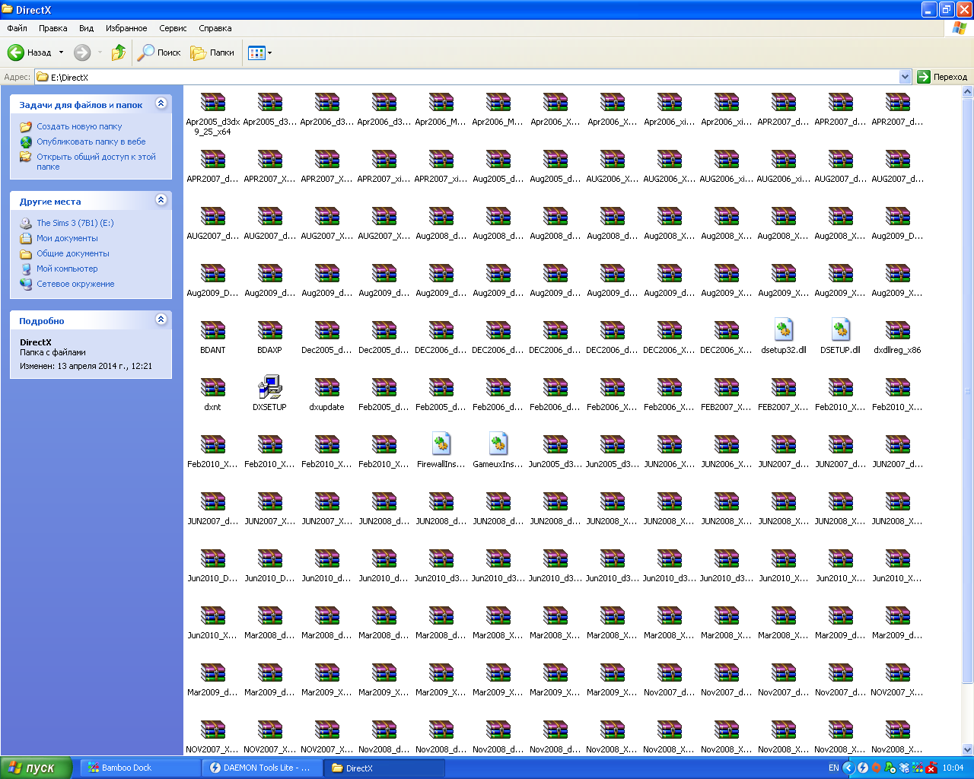Open the Файл menu

tap(18, 28)
